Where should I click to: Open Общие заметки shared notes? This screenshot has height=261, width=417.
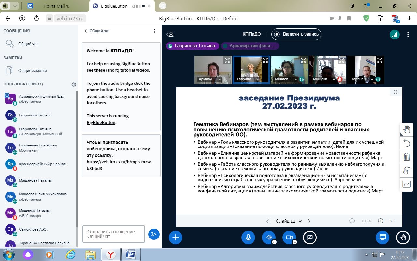tap(32, 70)
